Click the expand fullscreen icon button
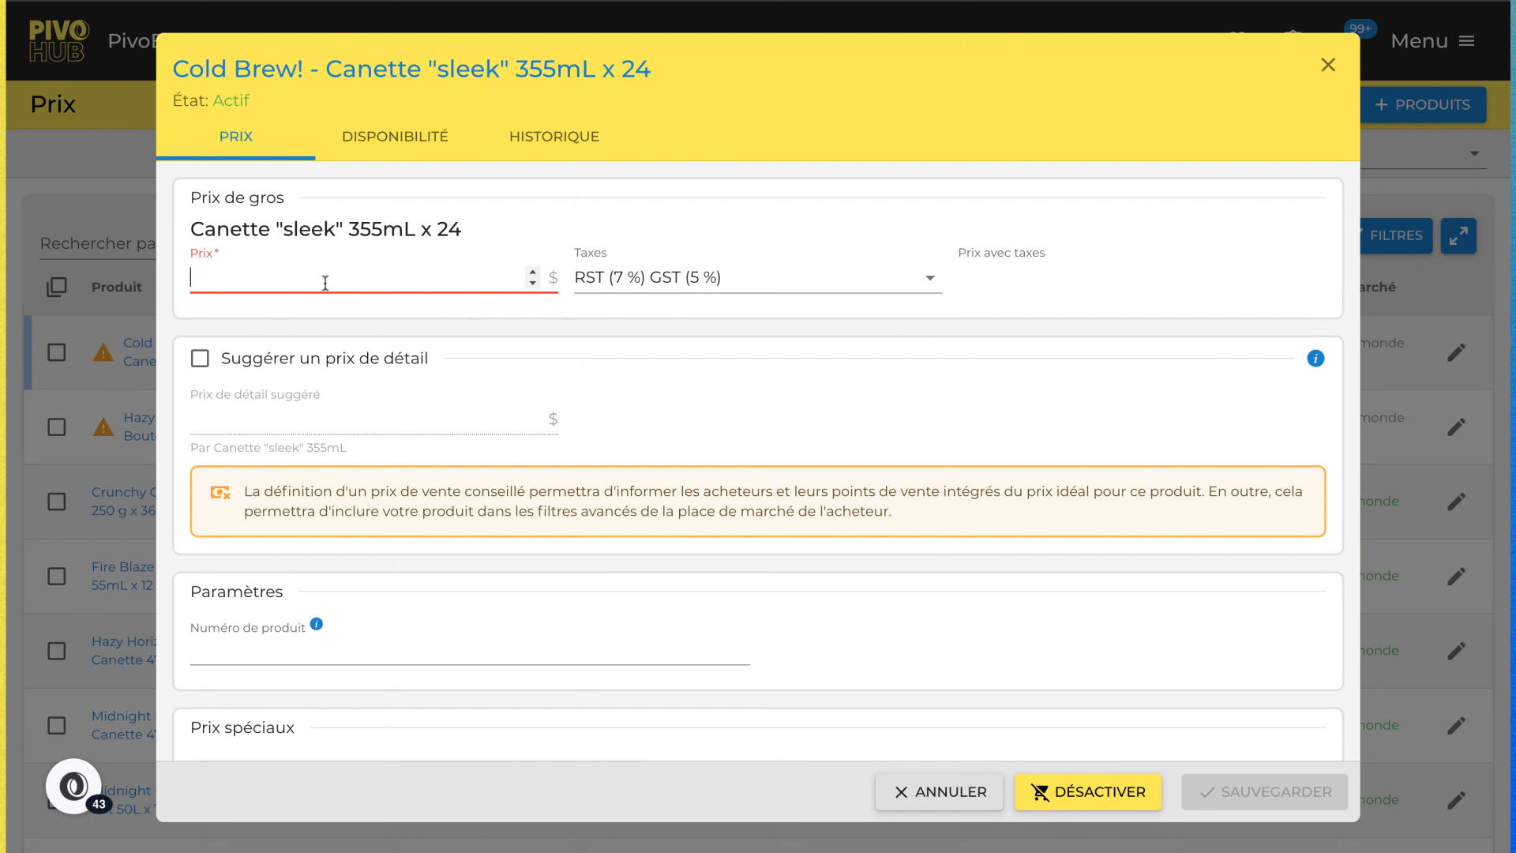 point(1458,235)
